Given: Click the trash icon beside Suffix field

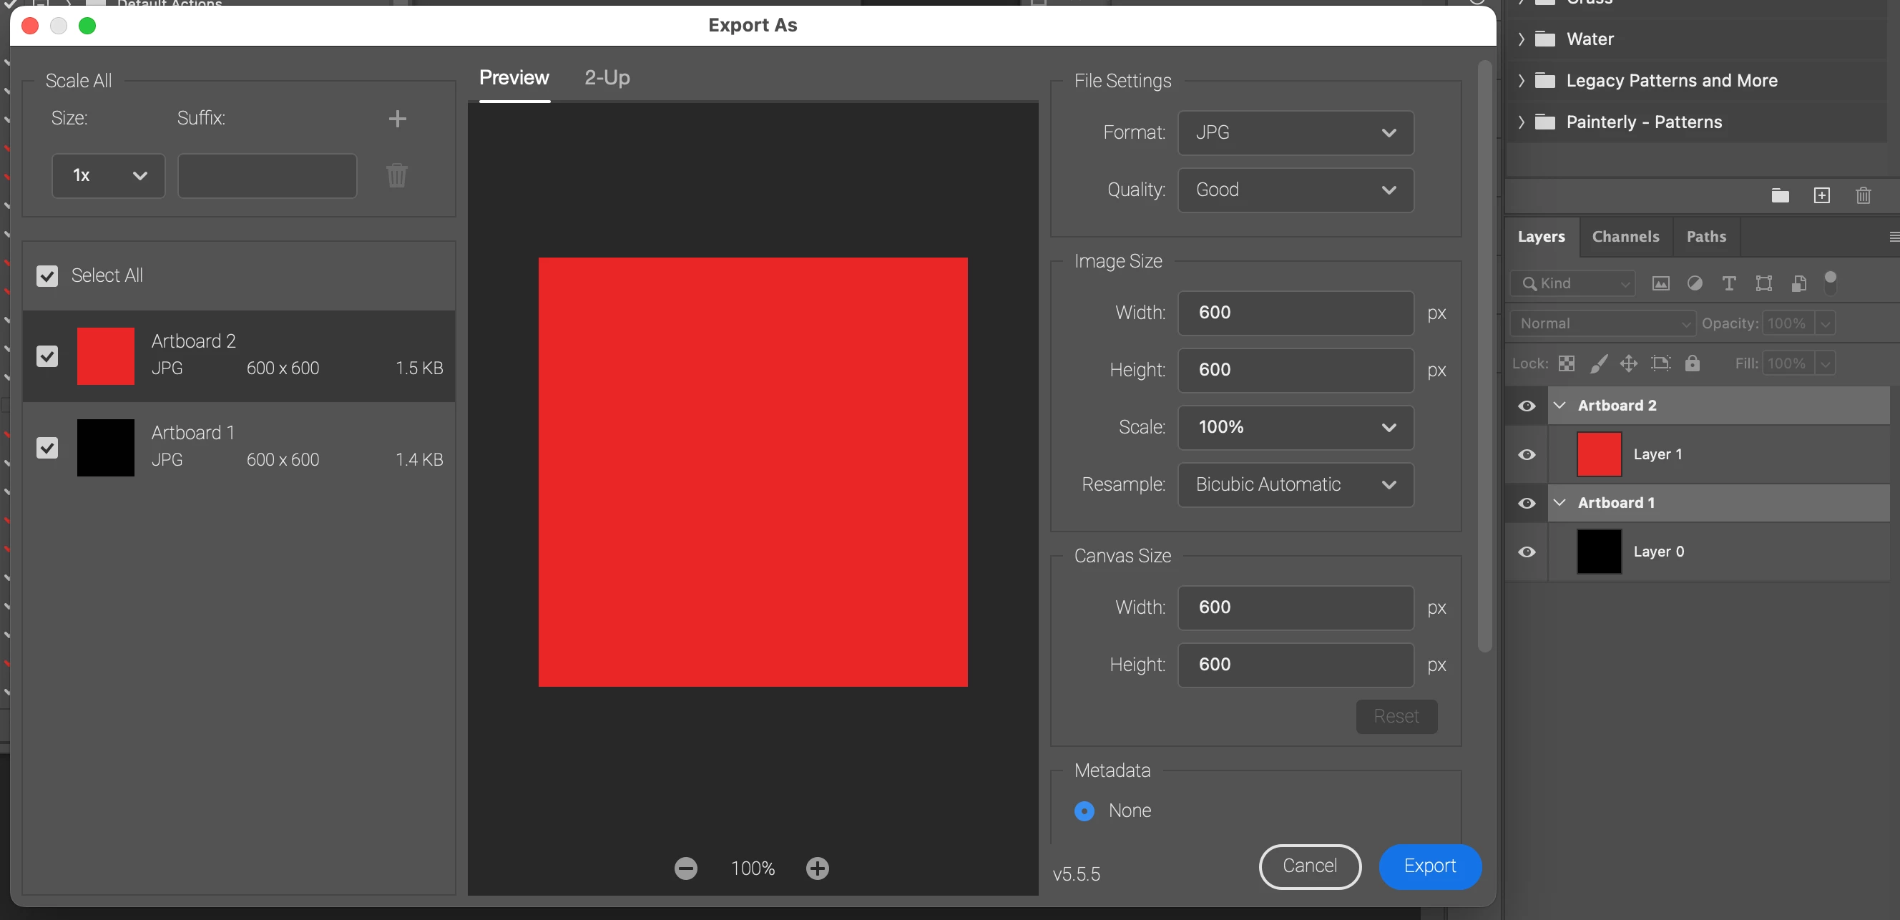Looking at the screenshot, I should (x=397, y=175).
